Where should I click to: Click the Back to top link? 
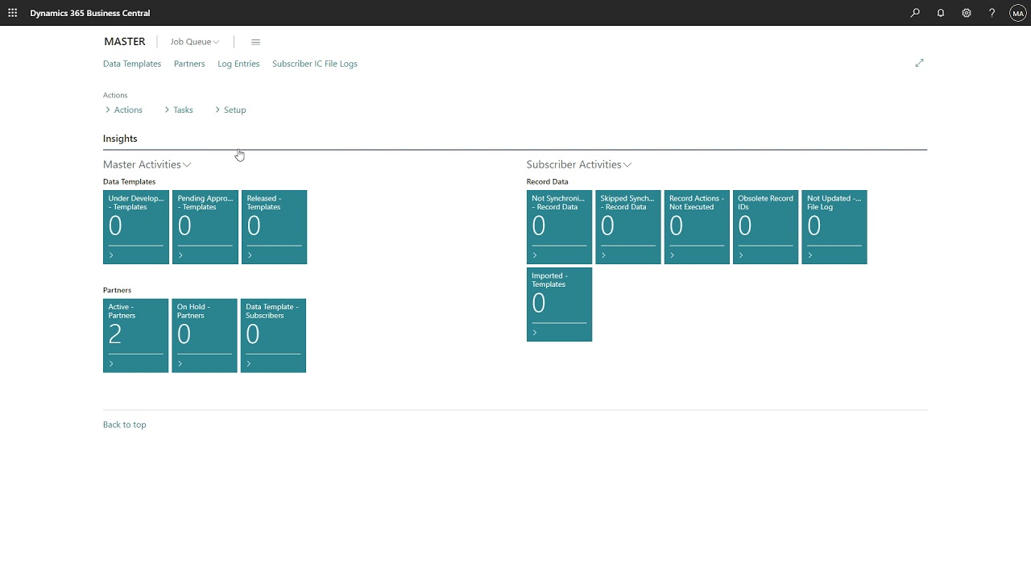125,425
